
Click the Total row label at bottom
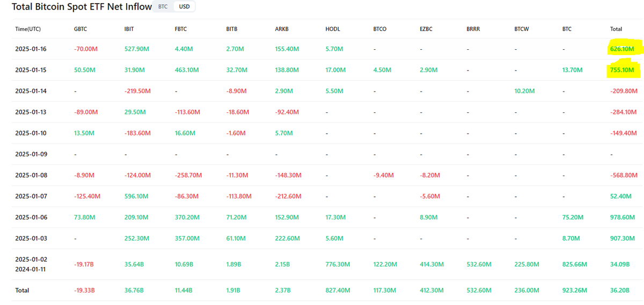22,290
